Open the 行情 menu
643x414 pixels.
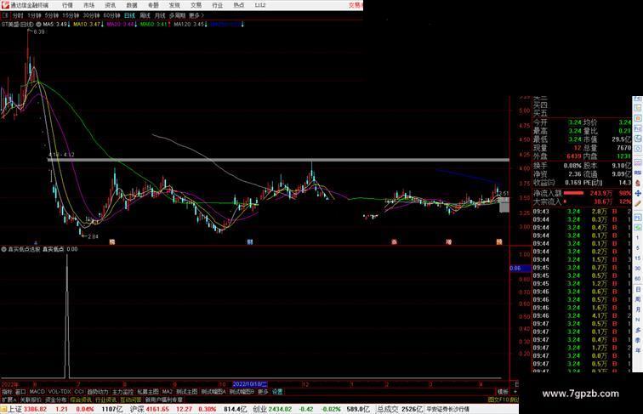click(67, 5)
